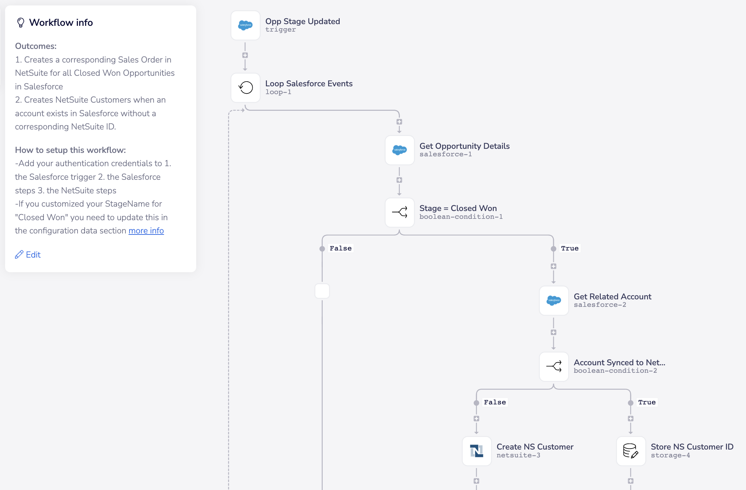Click the Get Related Account Salesforce icon
The image size is (746, 490).
pos(554,300)
